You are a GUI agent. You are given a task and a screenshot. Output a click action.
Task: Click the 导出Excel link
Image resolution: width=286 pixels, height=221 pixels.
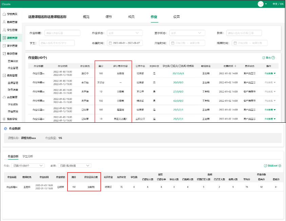click(x=272, y=166)
